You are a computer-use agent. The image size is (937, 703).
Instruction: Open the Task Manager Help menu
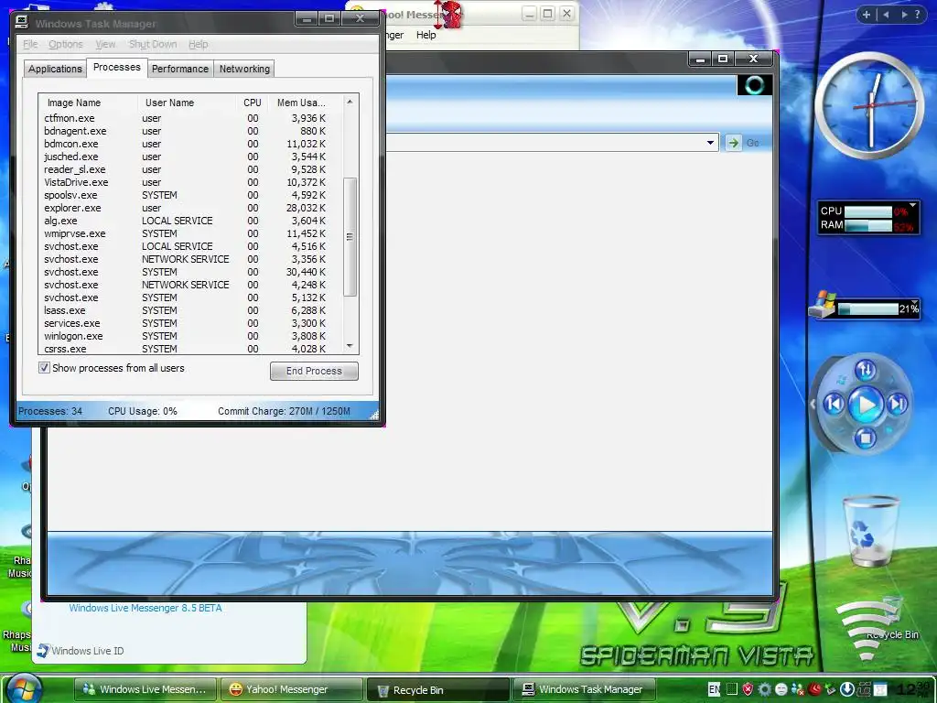click(199, 44)
